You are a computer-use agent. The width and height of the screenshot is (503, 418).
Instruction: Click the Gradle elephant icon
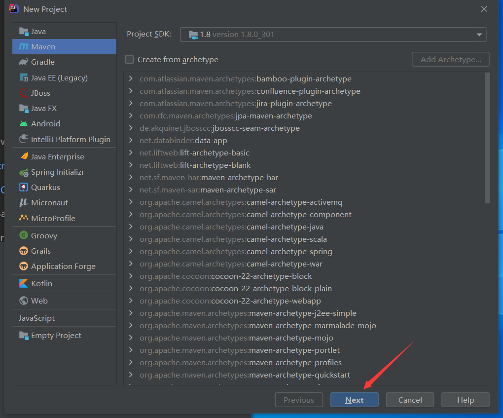pos(24,62)
